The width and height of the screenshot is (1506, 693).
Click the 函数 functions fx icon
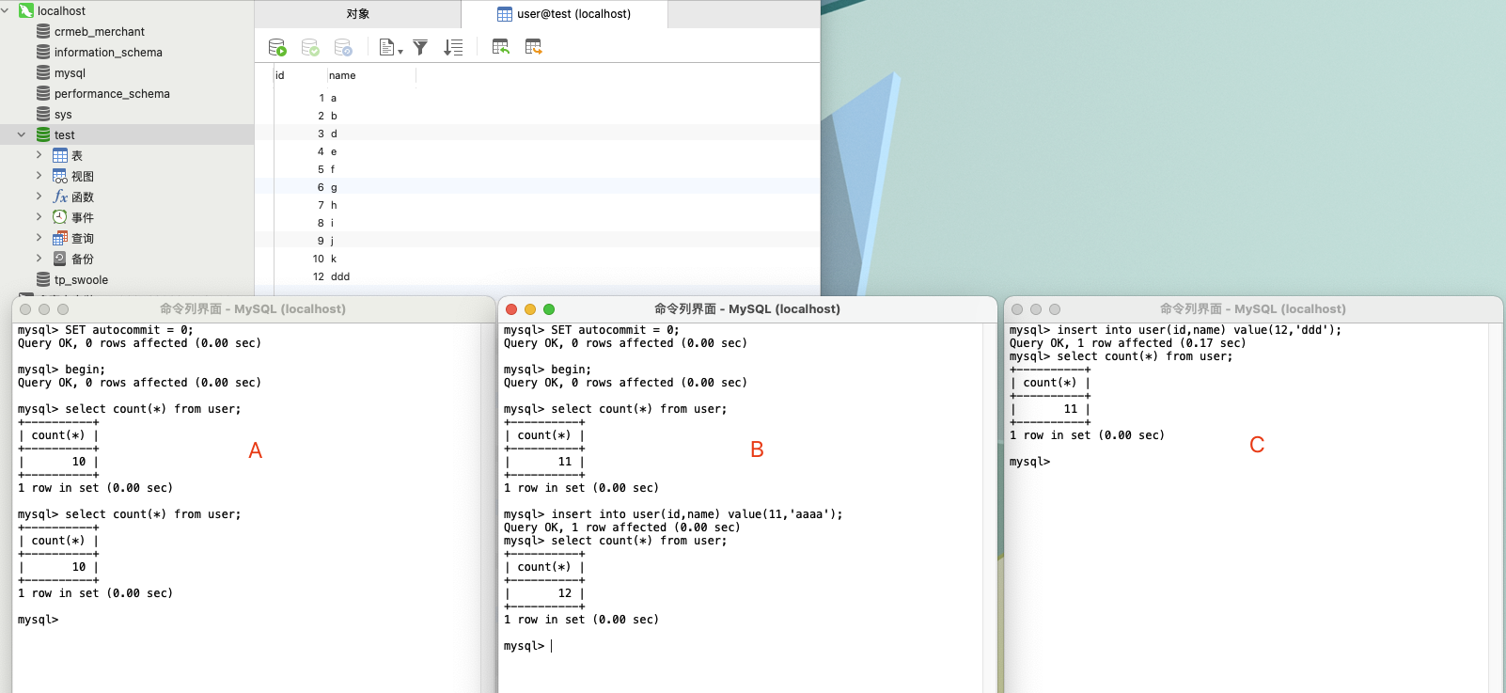pos(60,197)
